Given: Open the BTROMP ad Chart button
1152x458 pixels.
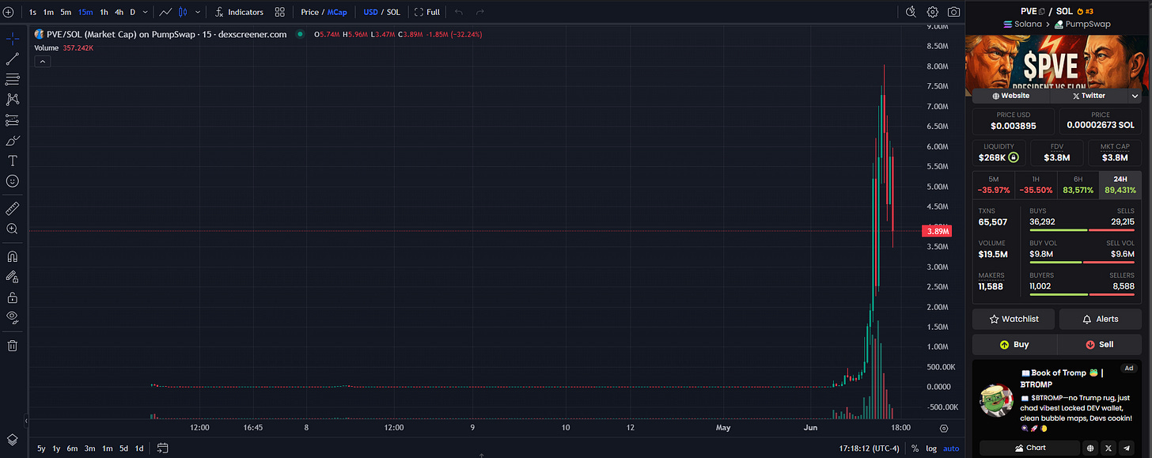Looking at the screenshot, I should point(1029,448).
